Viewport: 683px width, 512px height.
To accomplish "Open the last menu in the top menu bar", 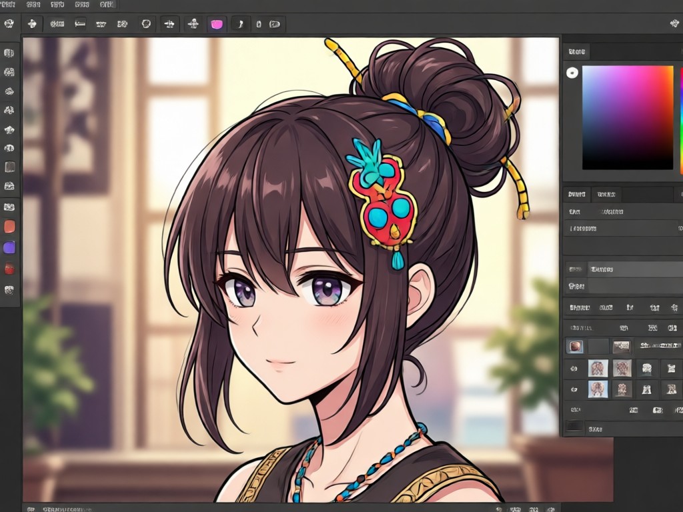I will click(107, 5).
